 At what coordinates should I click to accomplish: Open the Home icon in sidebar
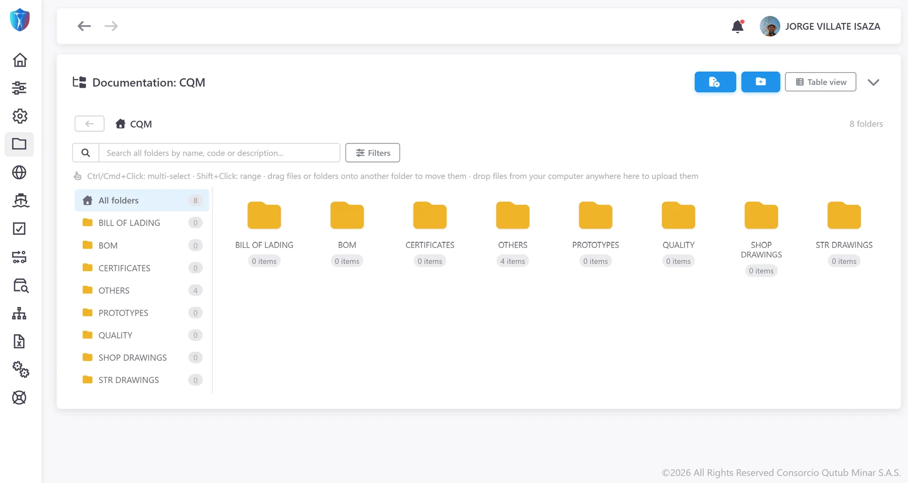[x=20, y=60]
